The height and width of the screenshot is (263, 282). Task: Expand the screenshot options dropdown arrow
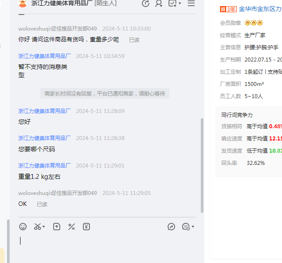[44, 227]
